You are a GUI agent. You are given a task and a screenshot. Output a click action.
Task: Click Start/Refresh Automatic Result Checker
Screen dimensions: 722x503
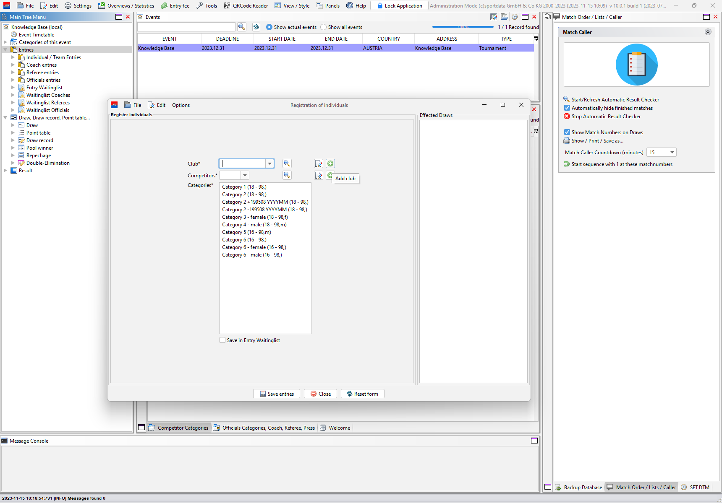pos(611,99)
